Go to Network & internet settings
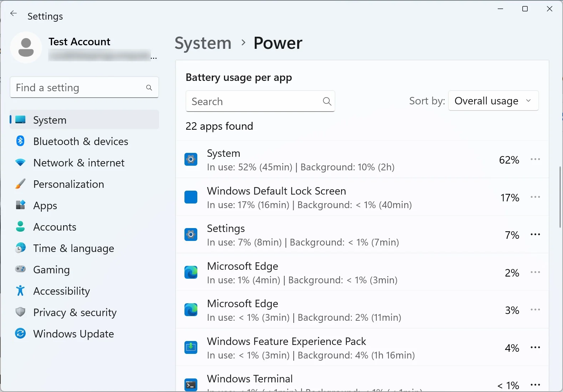 click(x=78, y=163)
